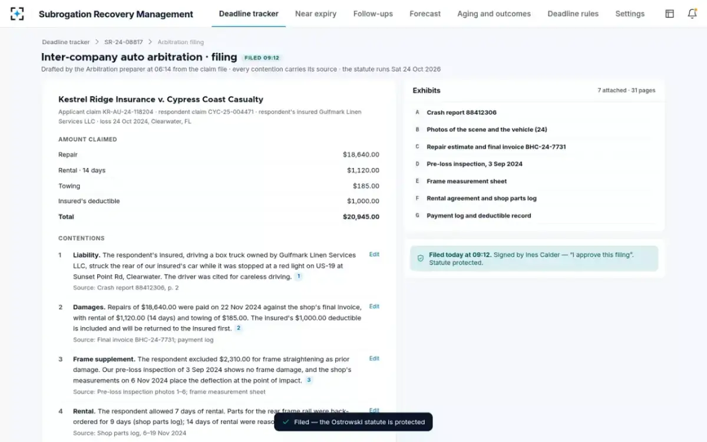Open exhibit A Crash report 88412306

534,113
